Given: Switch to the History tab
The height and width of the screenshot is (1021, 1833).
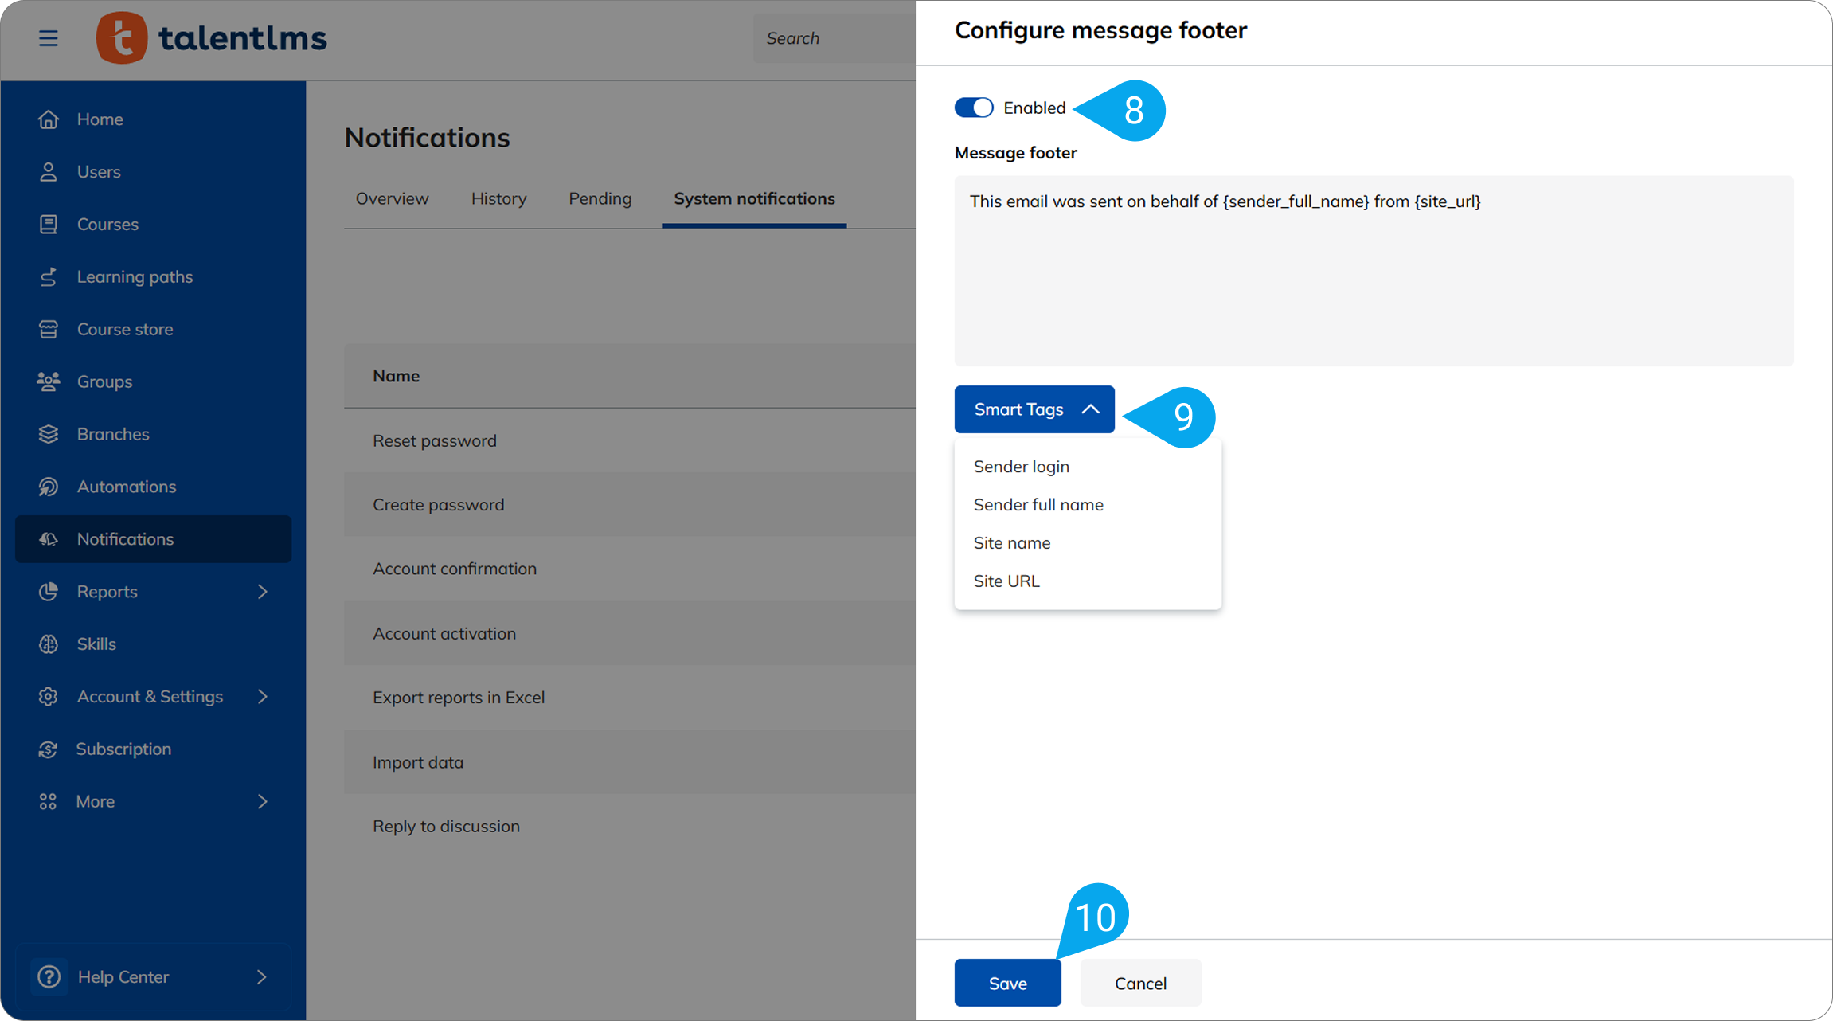Looking at the screenshot, I should click(498, 198).
